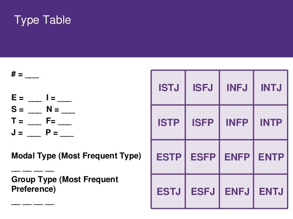Select the ENTP type cell

[x=271, y=157]
